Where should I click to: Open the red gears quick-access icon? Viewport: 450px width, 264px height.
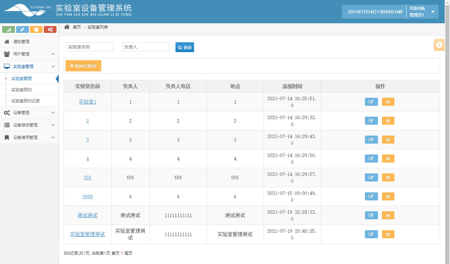(50, 29)
